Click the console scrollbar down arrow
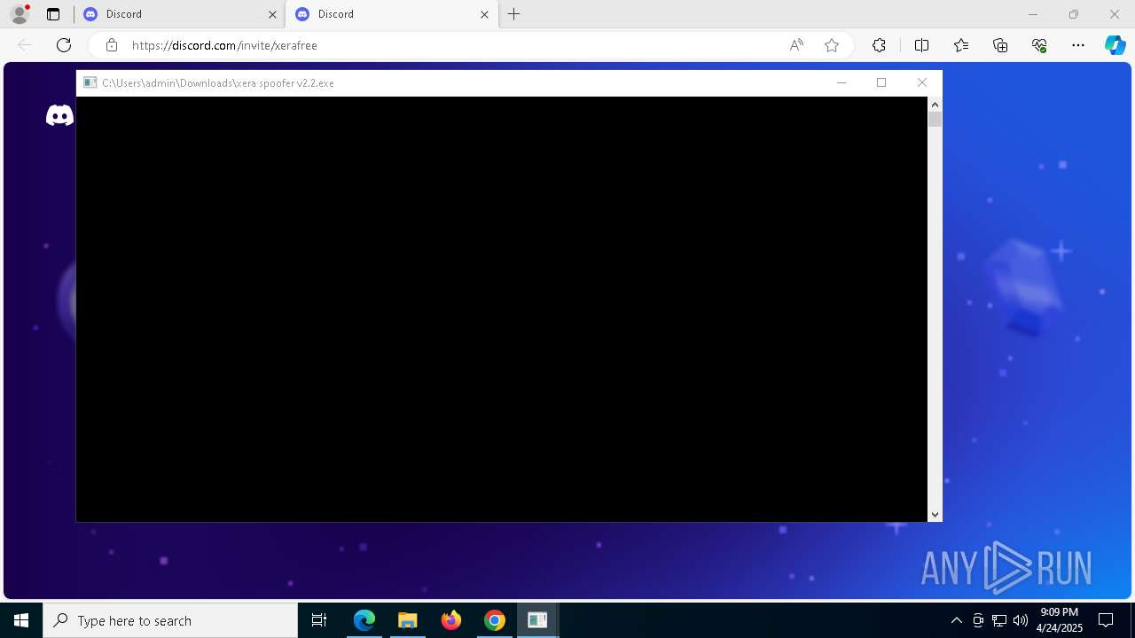 (x=935, y=515)
